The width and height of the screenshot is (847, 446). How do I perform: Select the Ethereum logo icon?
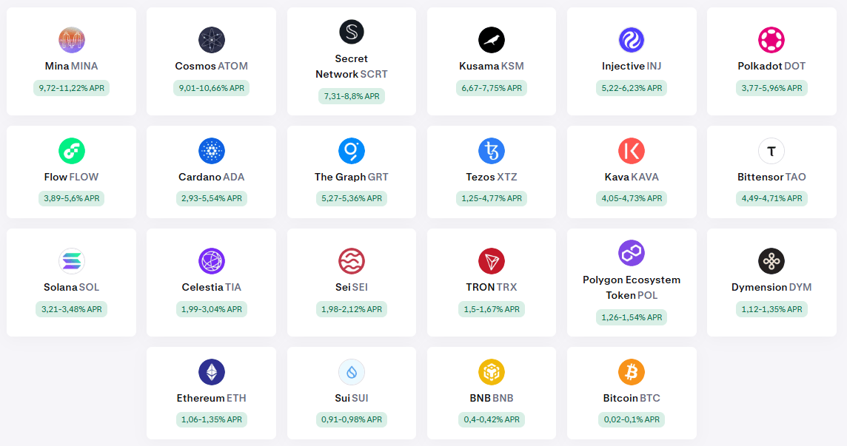(x=211, y=372)
